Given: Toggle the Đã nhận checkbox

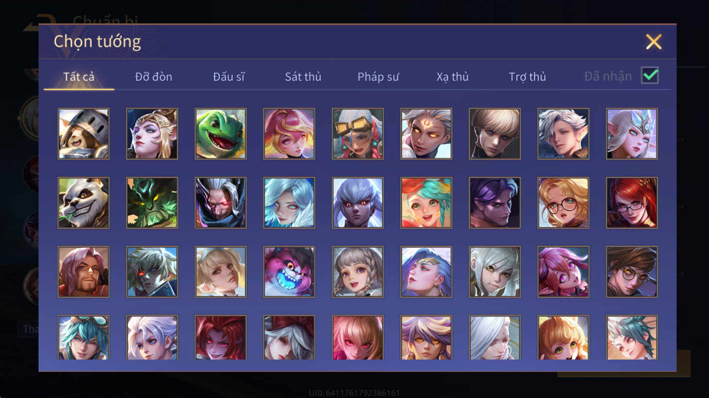Looking at the screenshot, I should pos(650,76).
